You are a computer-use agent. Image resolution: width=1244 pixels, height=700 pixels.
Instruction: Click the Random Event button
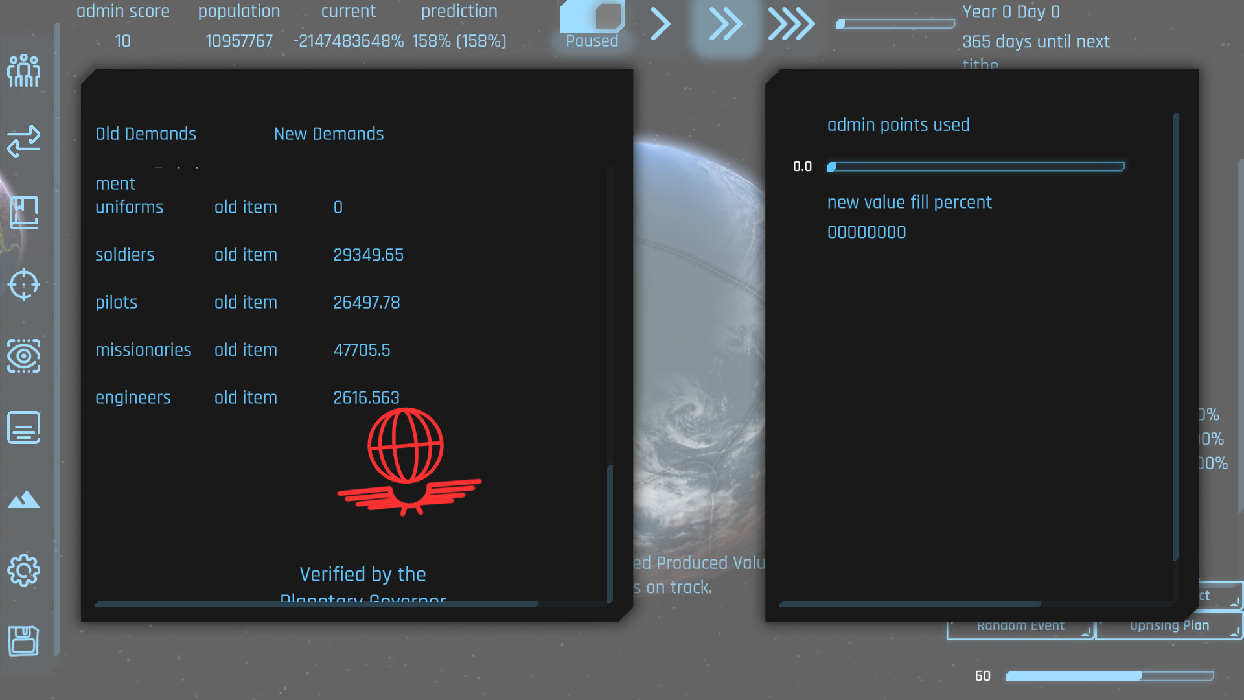pyautogui.click(x=1020, y=627)
